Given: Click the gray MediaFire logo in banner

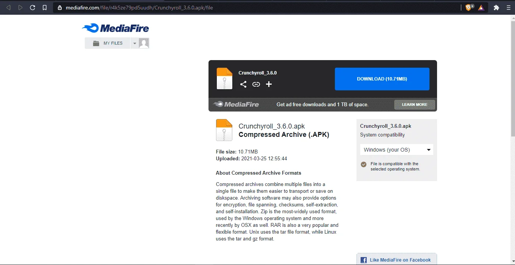Looking at the screenshot, I should pos(236,104).
